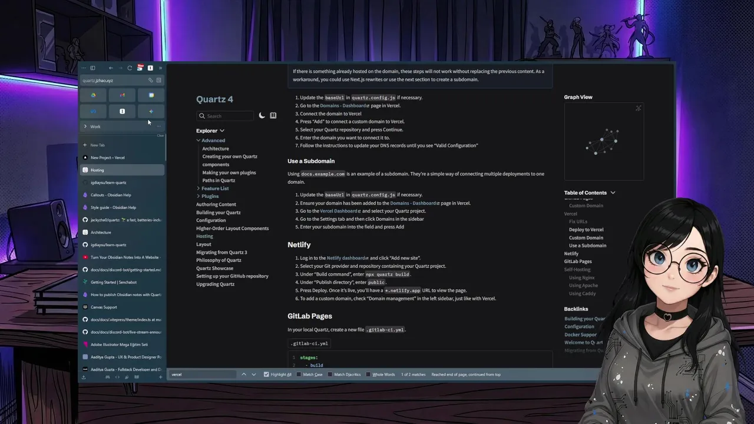The width and height of the screenshot is (754, 424).
Task: Switch to code brackets space icon
Action: [117, 377]
